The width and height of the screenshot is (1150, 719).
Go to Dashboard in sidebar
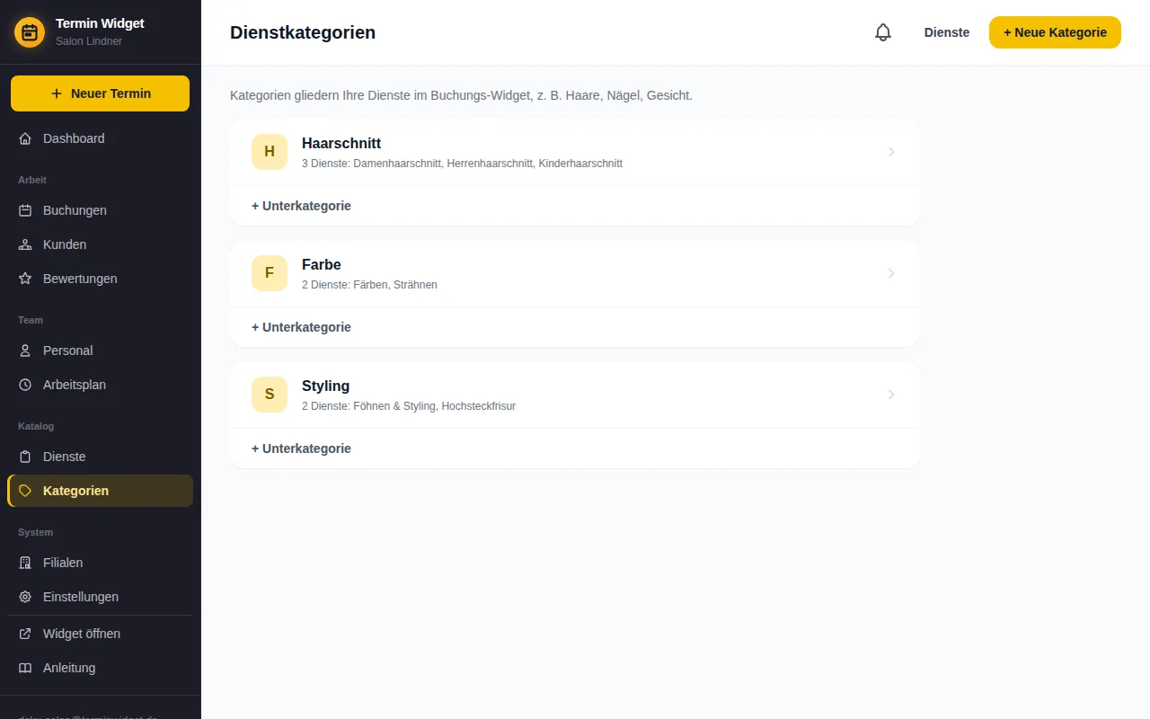pyautogui.click(x=100, y=138)
